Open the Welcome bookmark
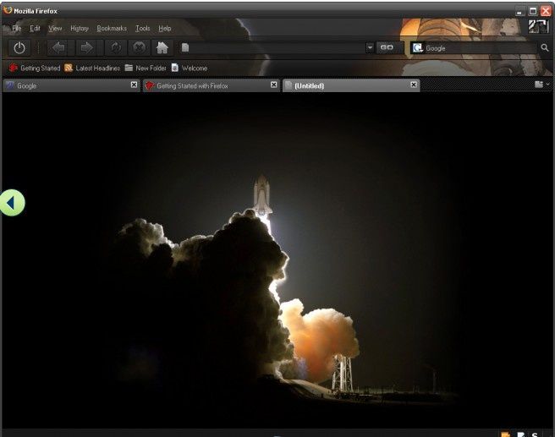Viewport: 555px width, 437px height. [190, 68]
